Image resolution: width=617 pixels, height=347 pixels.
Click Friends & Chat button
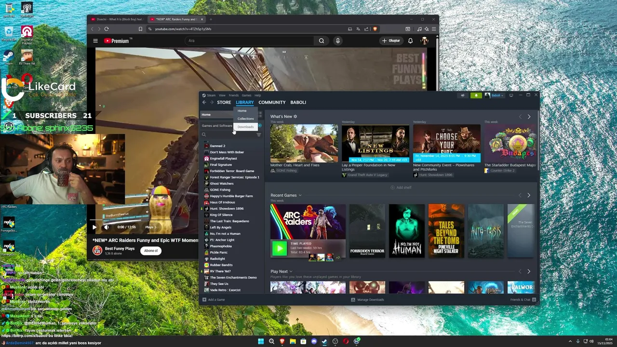(523, 300)
